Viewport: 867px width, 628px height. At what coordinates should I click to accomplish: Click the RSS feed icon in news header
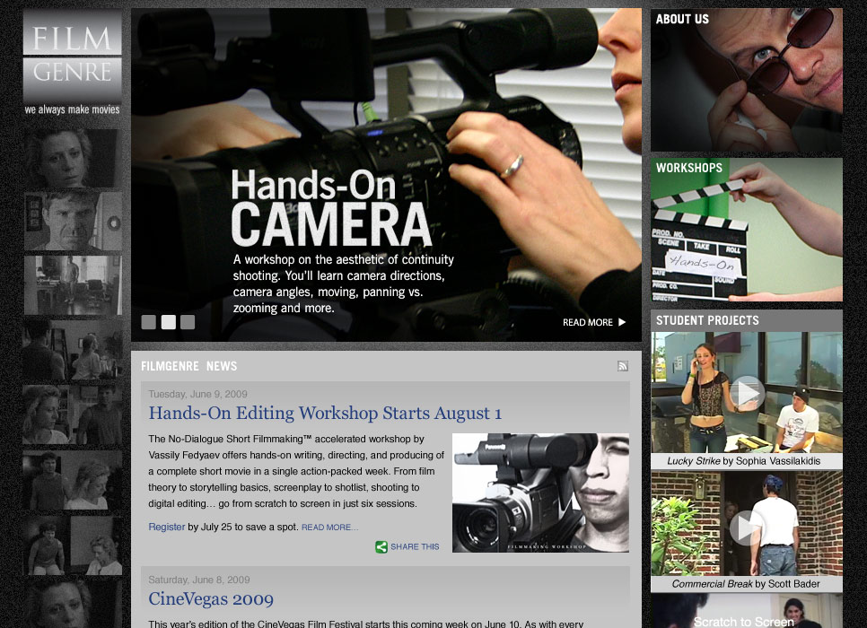[623, 366]
